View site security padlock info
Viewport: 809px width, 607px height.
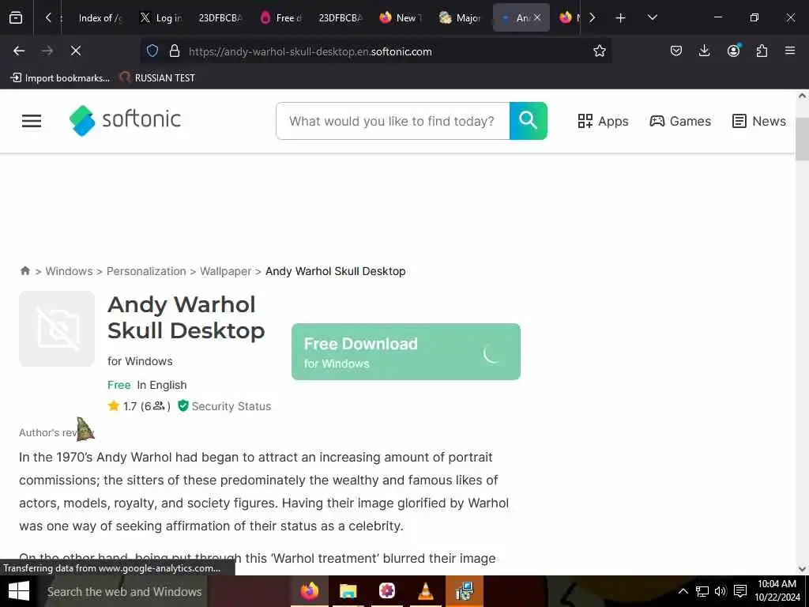pyautogui.click(x=175, y=51)
